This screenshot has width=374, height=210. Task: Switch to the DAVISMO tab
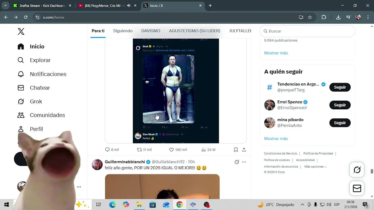tap(151, 31)
